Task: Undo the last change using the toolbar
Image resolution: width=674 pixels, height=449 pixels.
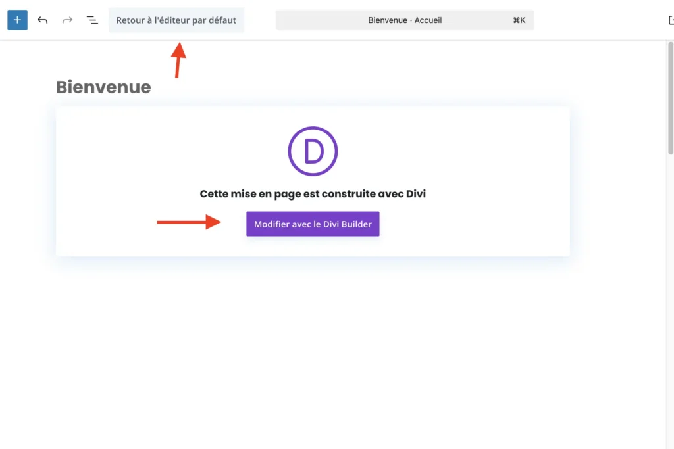Action: pos(42,20)
